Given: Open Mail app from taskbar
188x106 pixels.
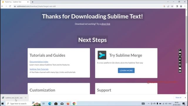Looking at the screenshot, I should point(62,103).
